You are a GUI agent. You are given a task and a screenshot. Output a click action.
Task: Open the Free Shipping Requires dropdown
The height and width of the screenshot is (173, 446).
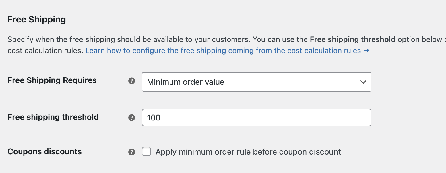(256, 82)
